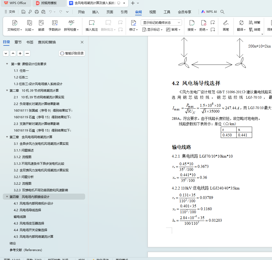
Task: Launch WPS AI assistant
Action: pyautogui.click(x=209, y=12)
